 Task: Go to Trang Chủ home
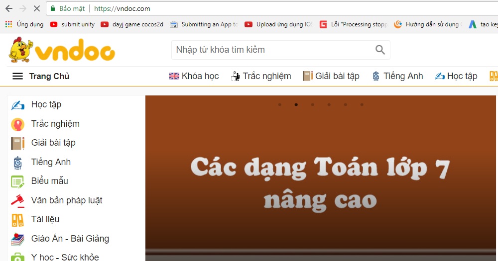click(49, 76)
